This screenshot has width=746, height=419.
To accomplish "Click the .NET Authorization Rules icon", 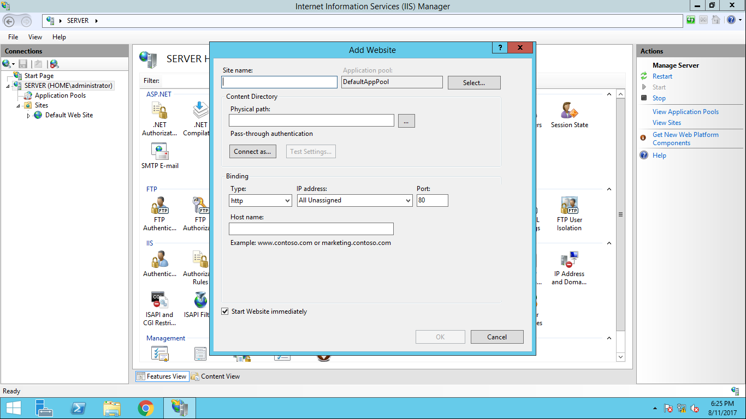I will pyautogui.click(x=159, y=110).
